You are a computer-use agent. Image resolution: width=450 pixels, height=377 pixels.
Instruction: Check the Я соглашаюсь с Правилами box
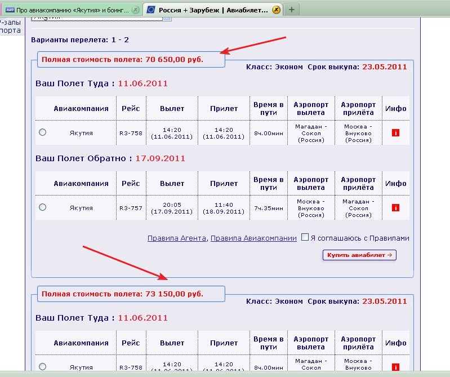305,237
